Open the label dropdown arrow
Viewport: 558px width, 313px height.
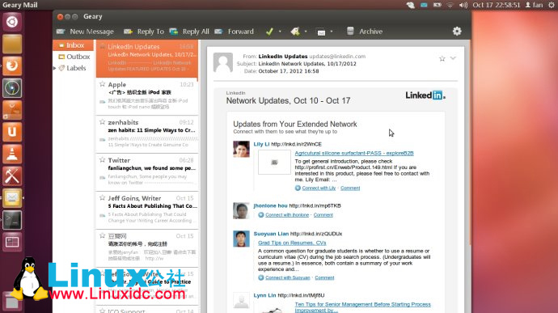[306, 32]
